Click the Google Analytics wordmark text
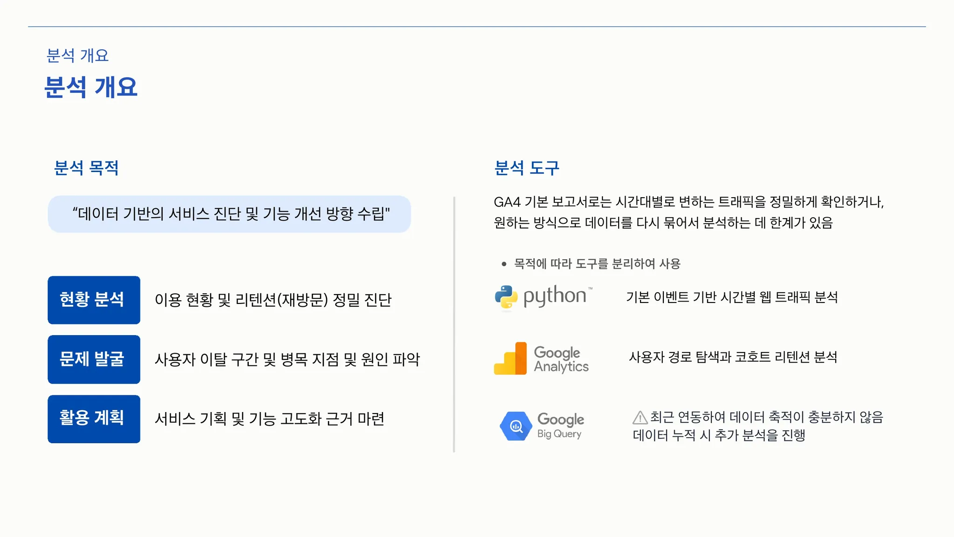954x537 pixels. click(x=561, y=359)
